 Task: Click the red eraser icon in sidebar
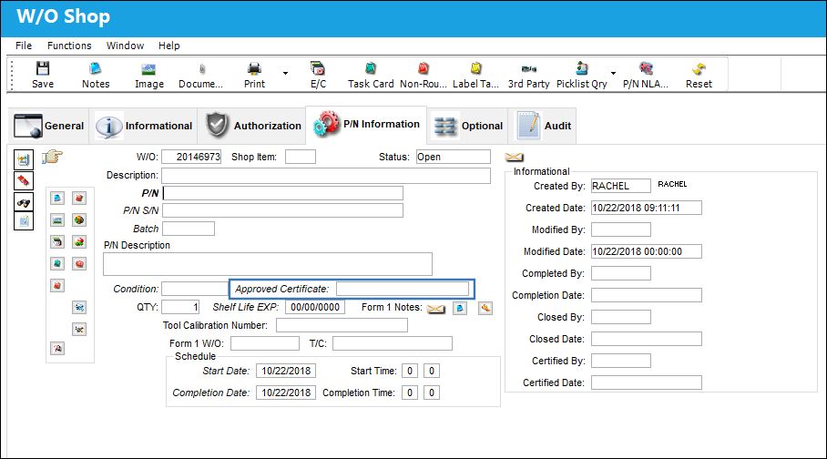[x=24, y=181]
